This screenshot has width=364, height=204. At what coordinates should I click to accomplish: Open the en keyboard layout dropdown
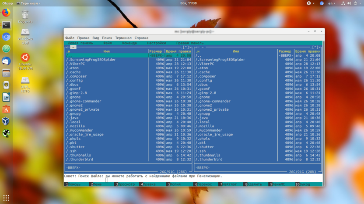[x=332, y=3]
